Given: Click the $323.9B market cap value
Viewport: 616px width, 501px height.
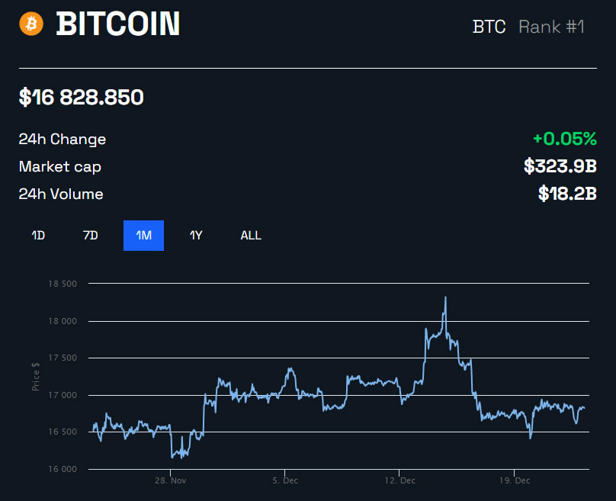Looking at the screenshot, I should 560,166.
